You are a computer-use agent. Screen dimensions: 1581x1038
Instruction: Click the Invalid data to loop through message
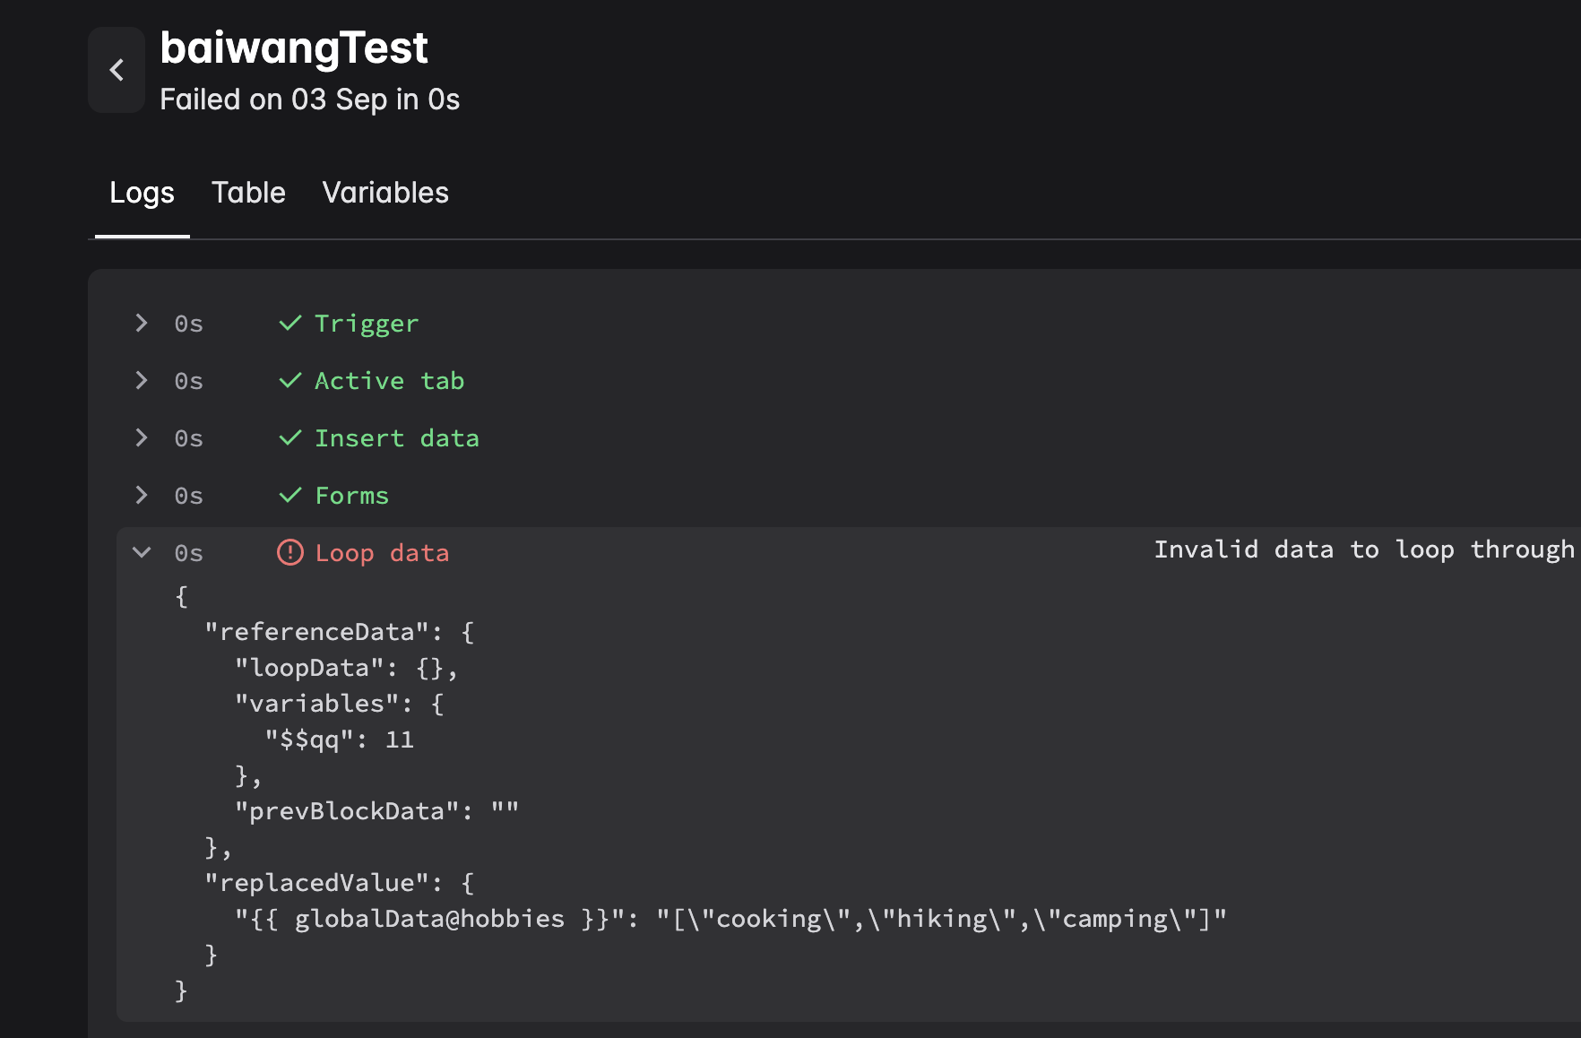pyautogui.click(x=1362, y=549)
